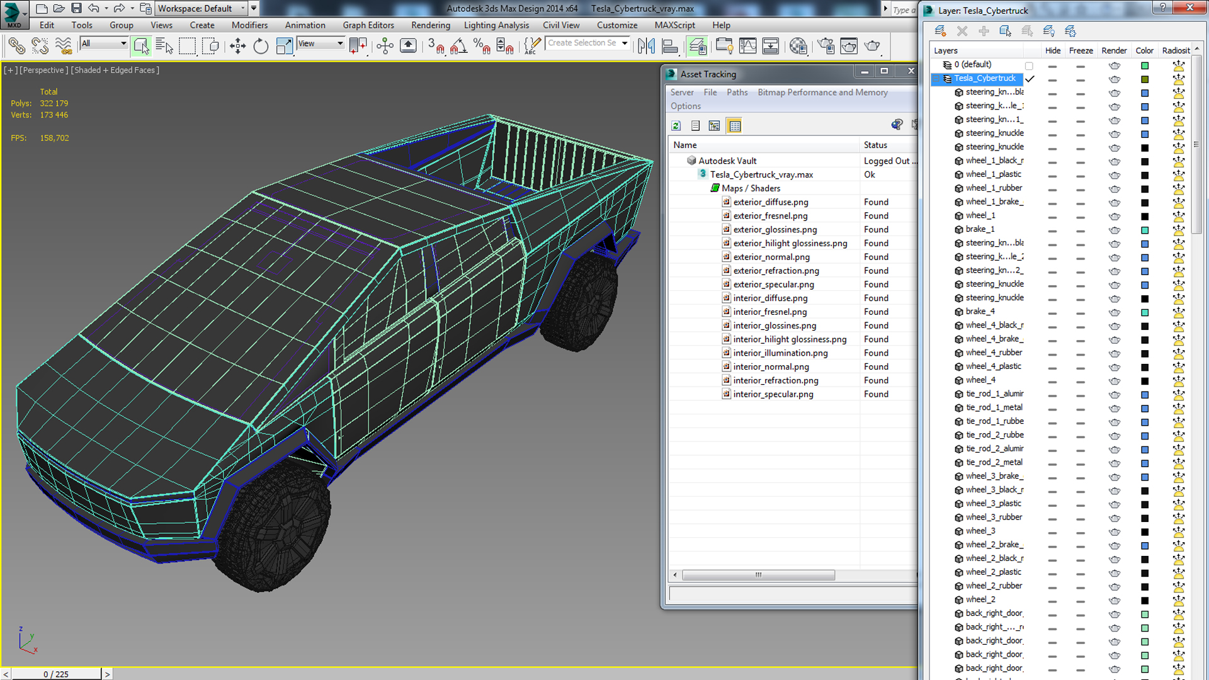This screenshot has height=680, width=1209.
Task: Click the Save file icon in title bar
Action: 76,8
